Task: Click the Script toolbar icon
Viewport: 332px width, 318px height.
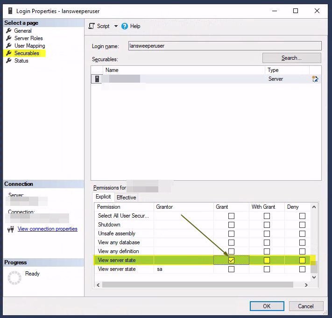Action: click(92, 26)
